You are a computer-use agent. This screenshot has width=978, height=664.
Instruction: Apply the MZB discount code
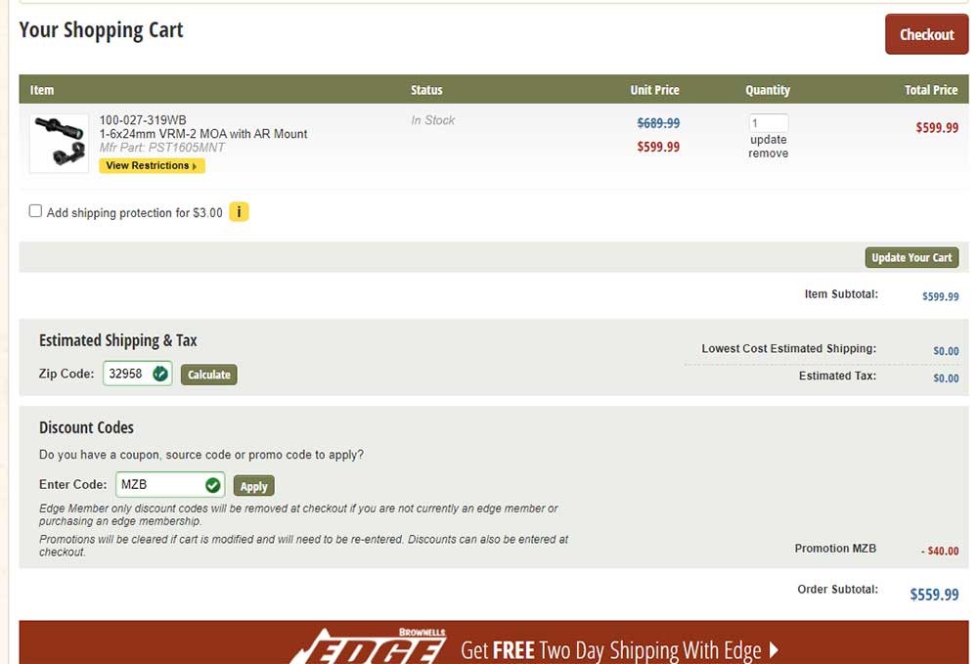pyautogui.click(x=253, y=486)
